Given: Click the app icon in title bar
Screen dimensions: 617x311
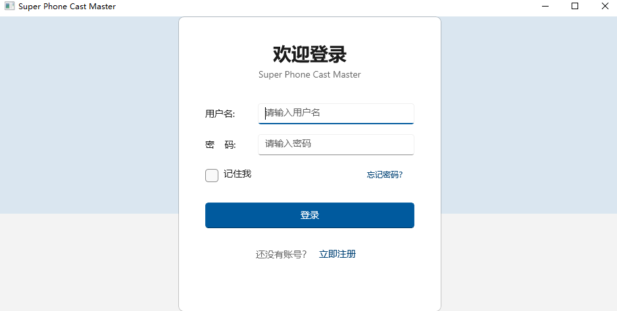Looking at the screenshot, I should click(9, 7).
